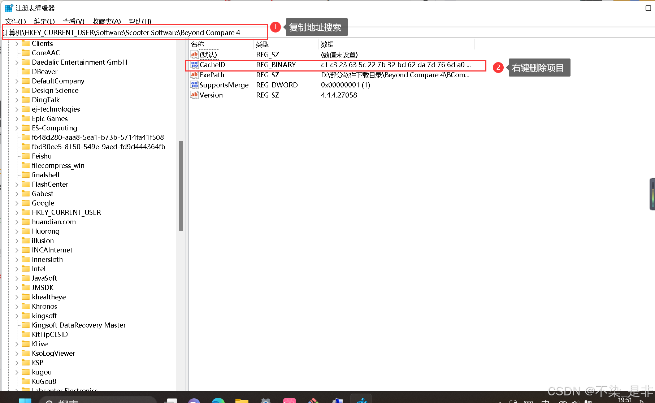This screenshot has height=403, width=655.
Task: Open the 编辑(E) menu
Action: point(44,21)
